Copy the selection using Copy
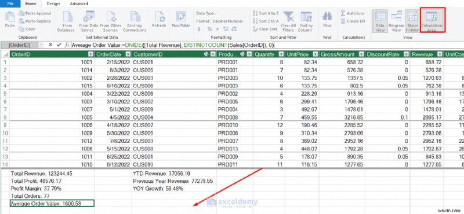This screenshot has height=214, width=464. 27,29
